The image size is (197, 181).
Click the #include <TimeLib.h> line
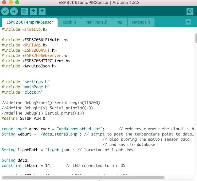(x=25, y=29)
